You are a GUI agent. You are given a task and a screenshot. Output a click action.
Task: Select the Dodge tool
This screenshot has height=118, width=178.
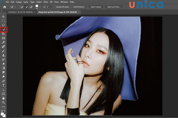click(x=3, y=77)
